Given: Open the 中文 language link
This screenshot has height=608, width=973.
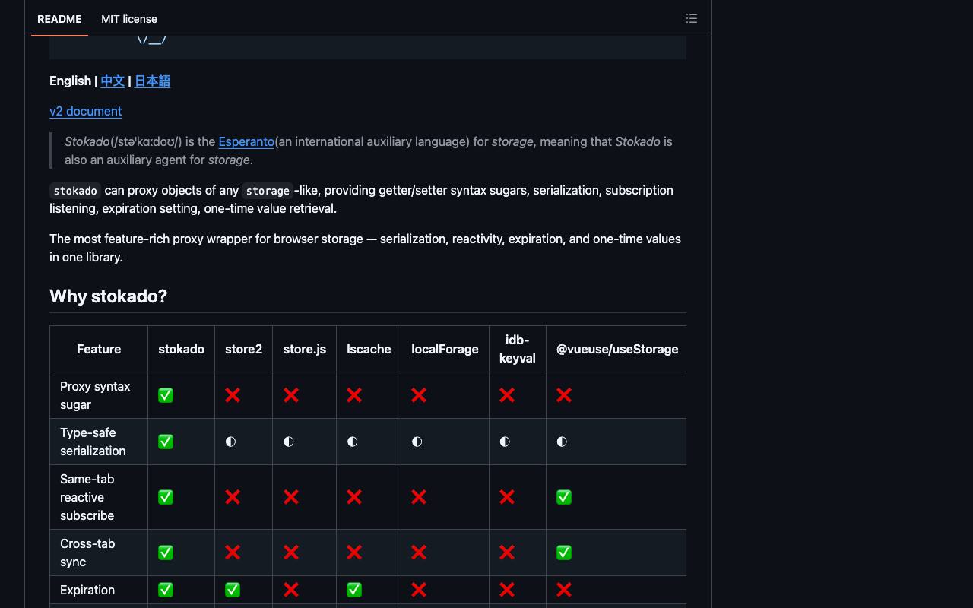Looking at the screenshot, I should pyautogui.click(x=113, y=81).
